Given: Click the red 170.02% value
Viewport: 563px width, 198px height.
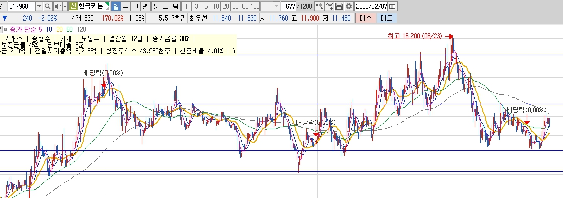Looking at the screenshot, I should 112,18.
